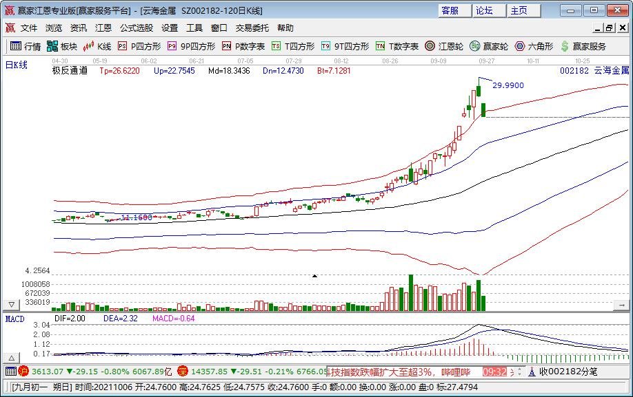
Task: Click the 沪 Shanghai index icon
Action: click(23, 372)
